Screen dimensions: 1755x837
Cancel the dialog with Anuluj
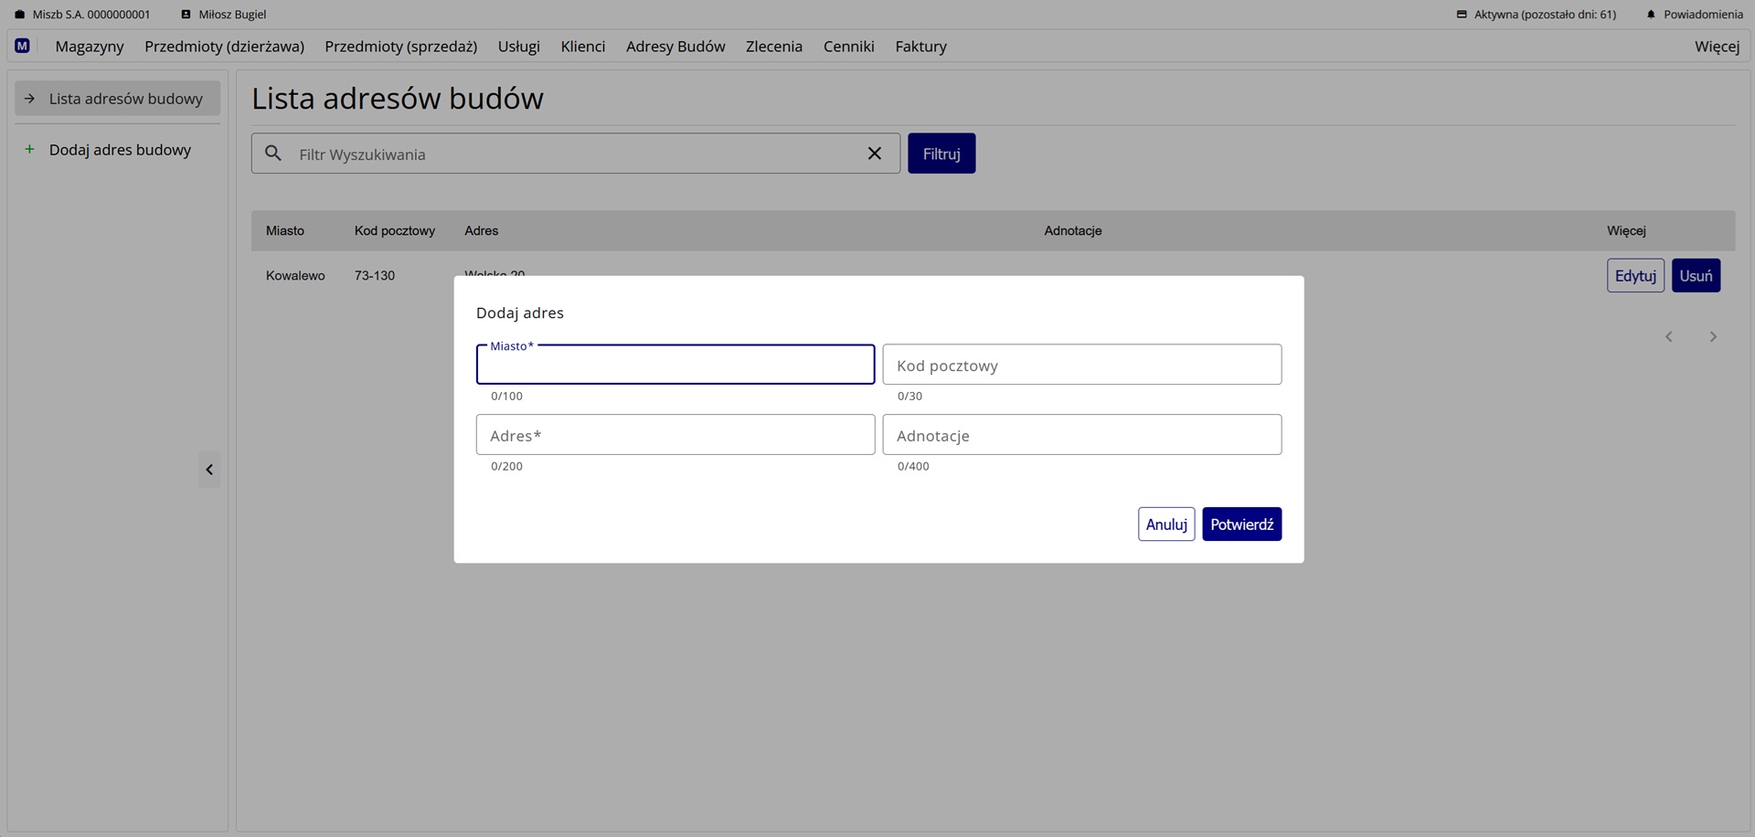pyautogui.click(x=1166, y=524)
